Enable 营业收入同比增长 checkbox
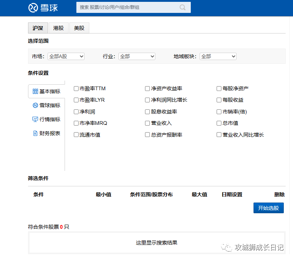The image size is (293, 260). pos(219,135)
